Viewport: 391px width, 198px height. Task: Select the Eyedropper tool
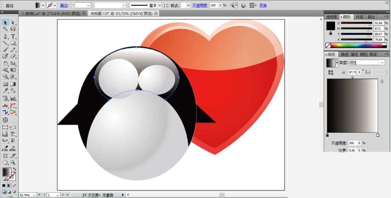pos(5,91)
